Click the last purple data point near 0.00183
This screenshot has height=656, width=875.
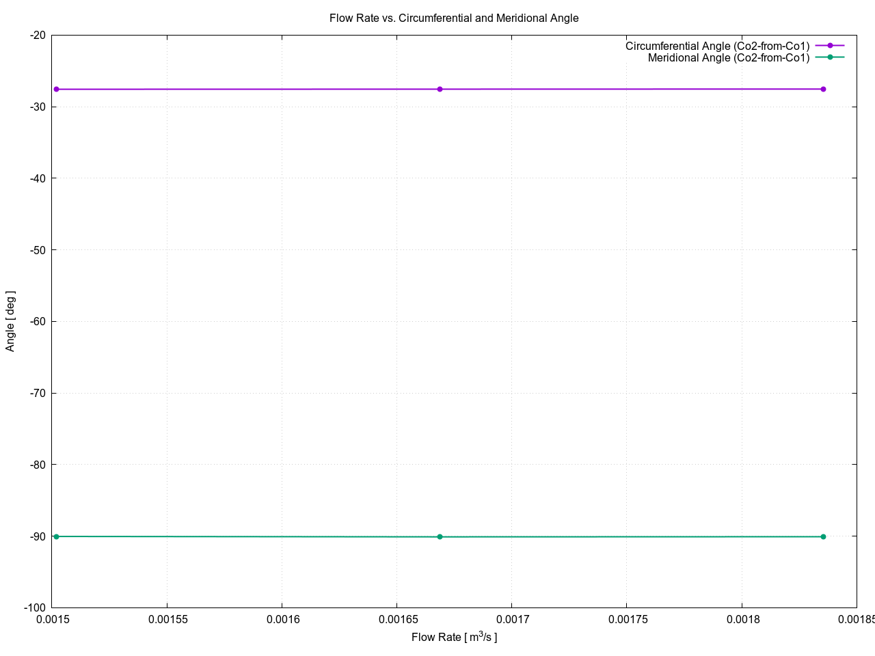(823, 90)
